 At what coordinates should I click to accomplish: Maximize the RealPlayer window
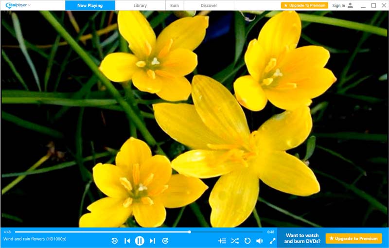[373, 5]
